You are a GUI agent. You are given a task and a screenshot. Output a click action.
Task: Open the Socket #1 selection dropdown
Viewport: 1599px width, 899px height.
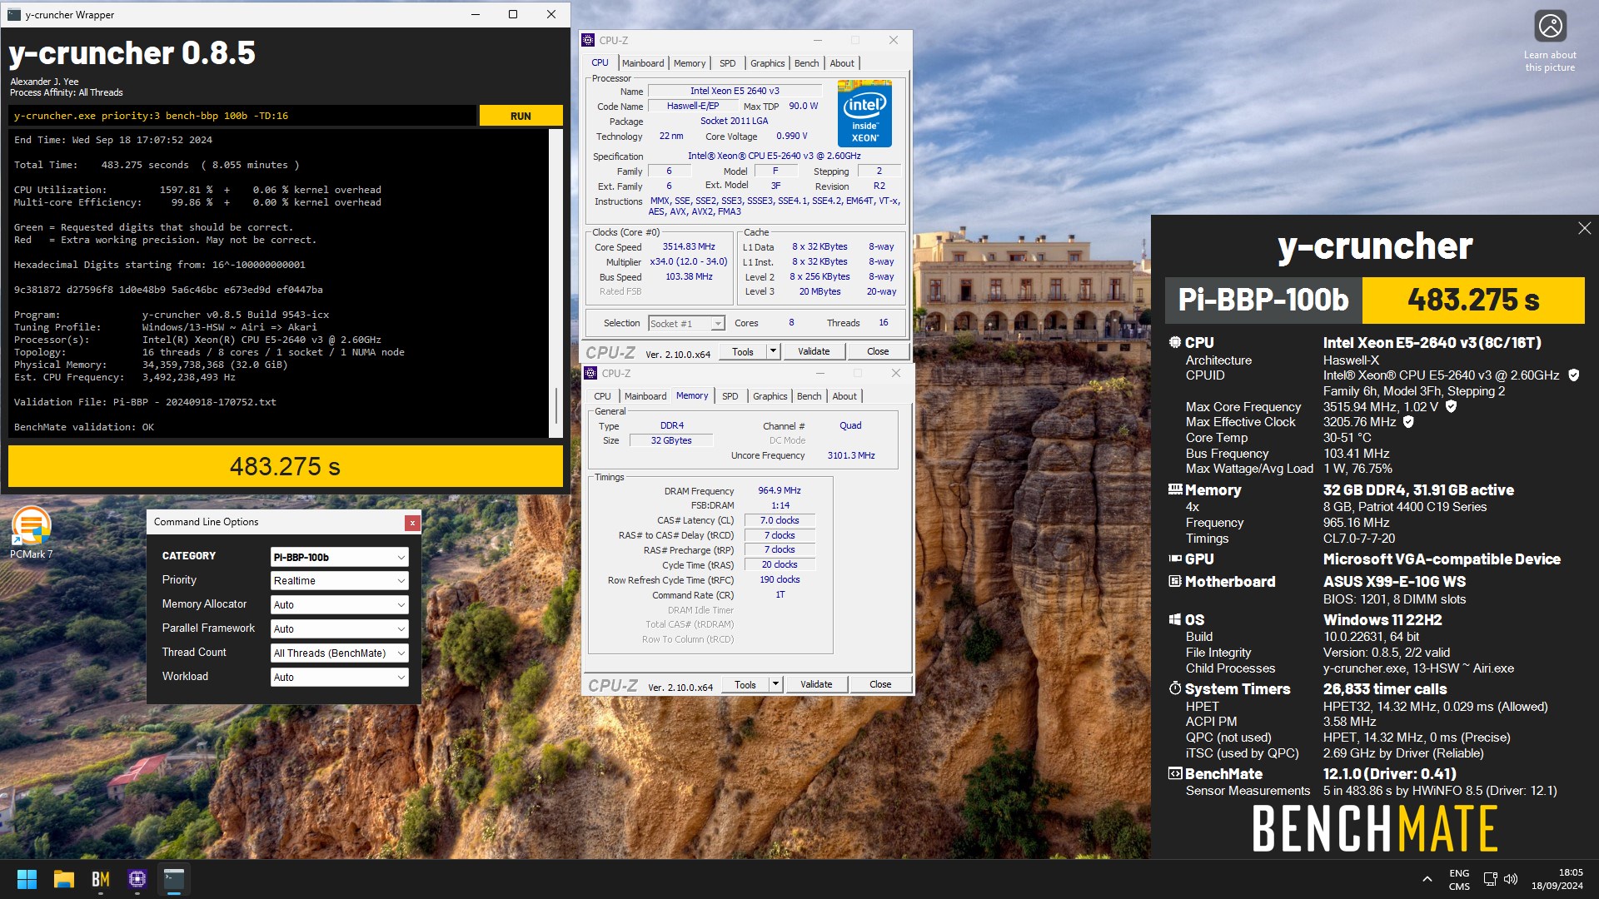pyautogui.click(x=686, y=324)
